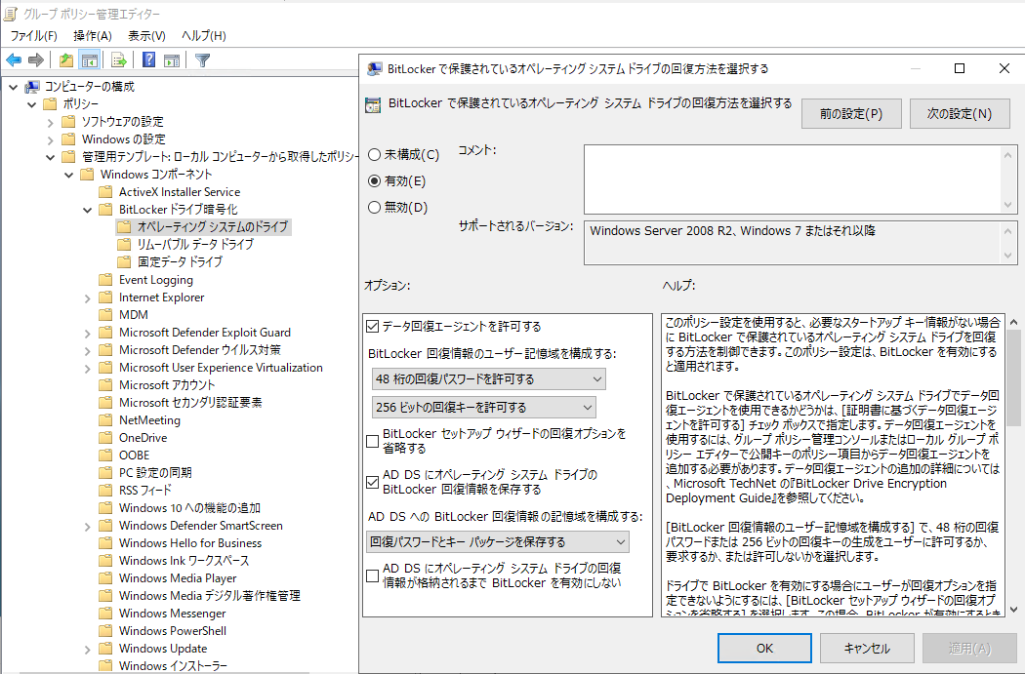Screen dimensions: 1025x674
Task: Click the Export list toolbar icon
Action: [119, 60]
